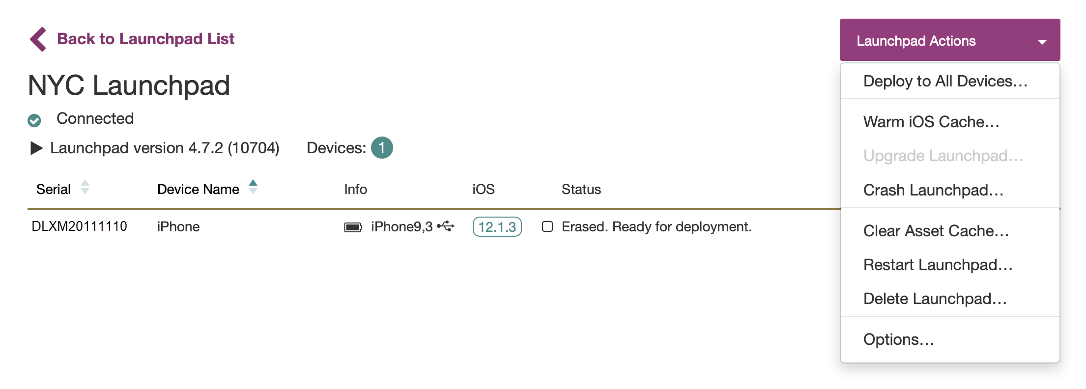The height and width of the screenshot is (389, 1086).
Task: Expand Launchpad version details triangle
Action: pos(36,148)
